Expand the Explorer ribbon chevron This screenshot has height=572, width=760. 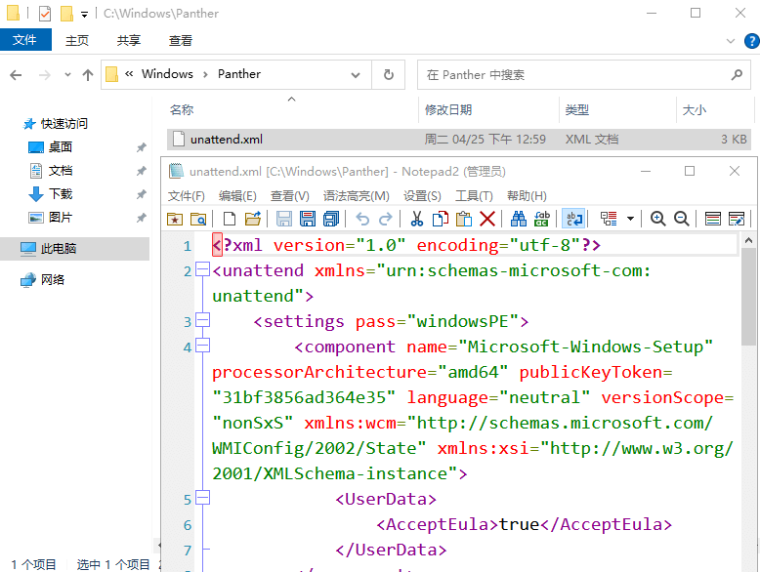(x=731, y=41)
